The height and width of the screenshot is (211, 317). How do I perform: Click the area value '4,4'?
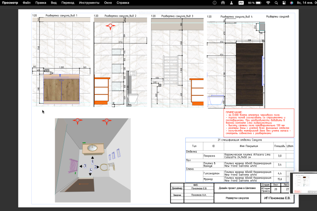coord(280,174)
